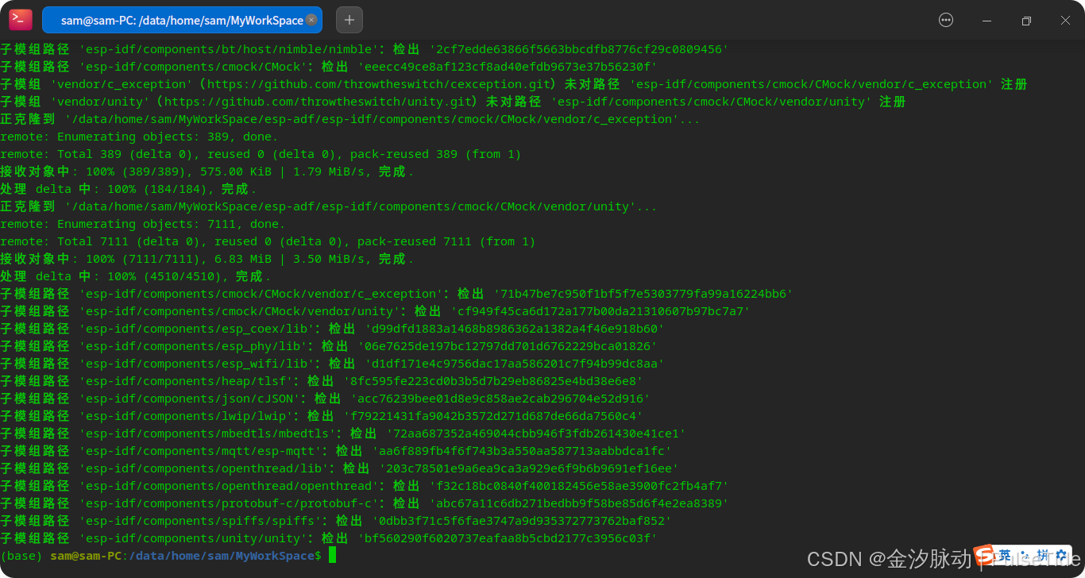Click 'remote: Enumerating objects: 7111, done.'

(x=143, y=224)
